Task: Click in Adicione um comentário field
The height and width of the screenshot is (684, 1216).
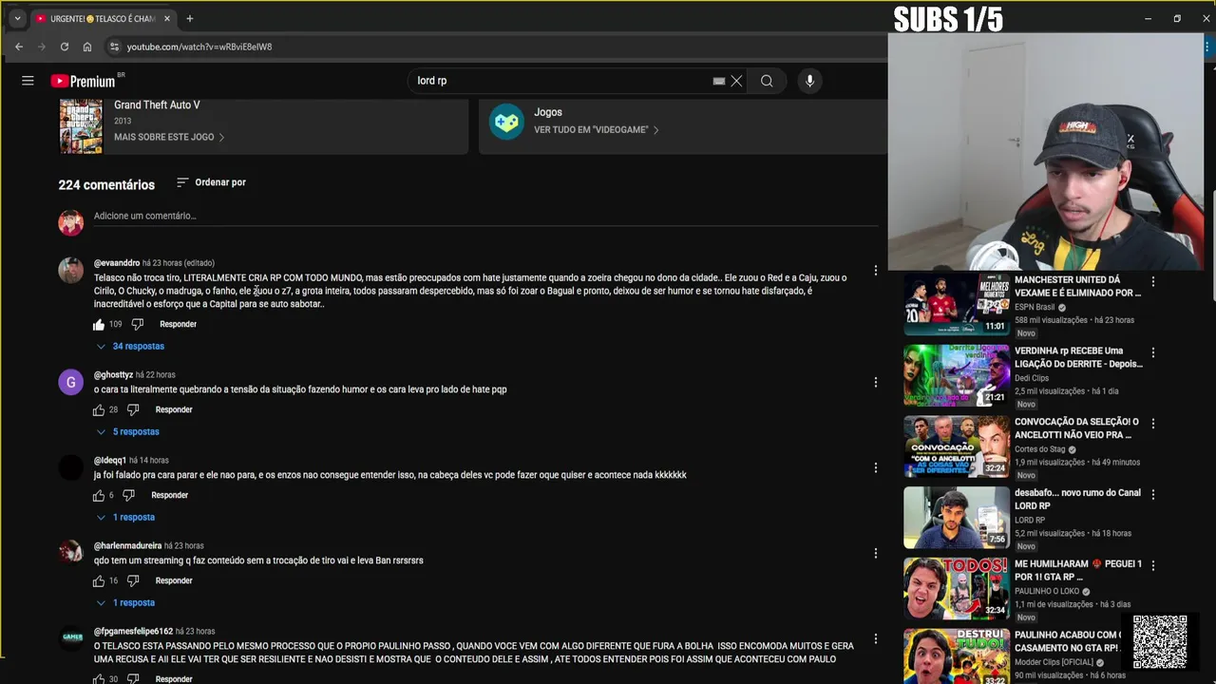Action: (x=485, y=216)
